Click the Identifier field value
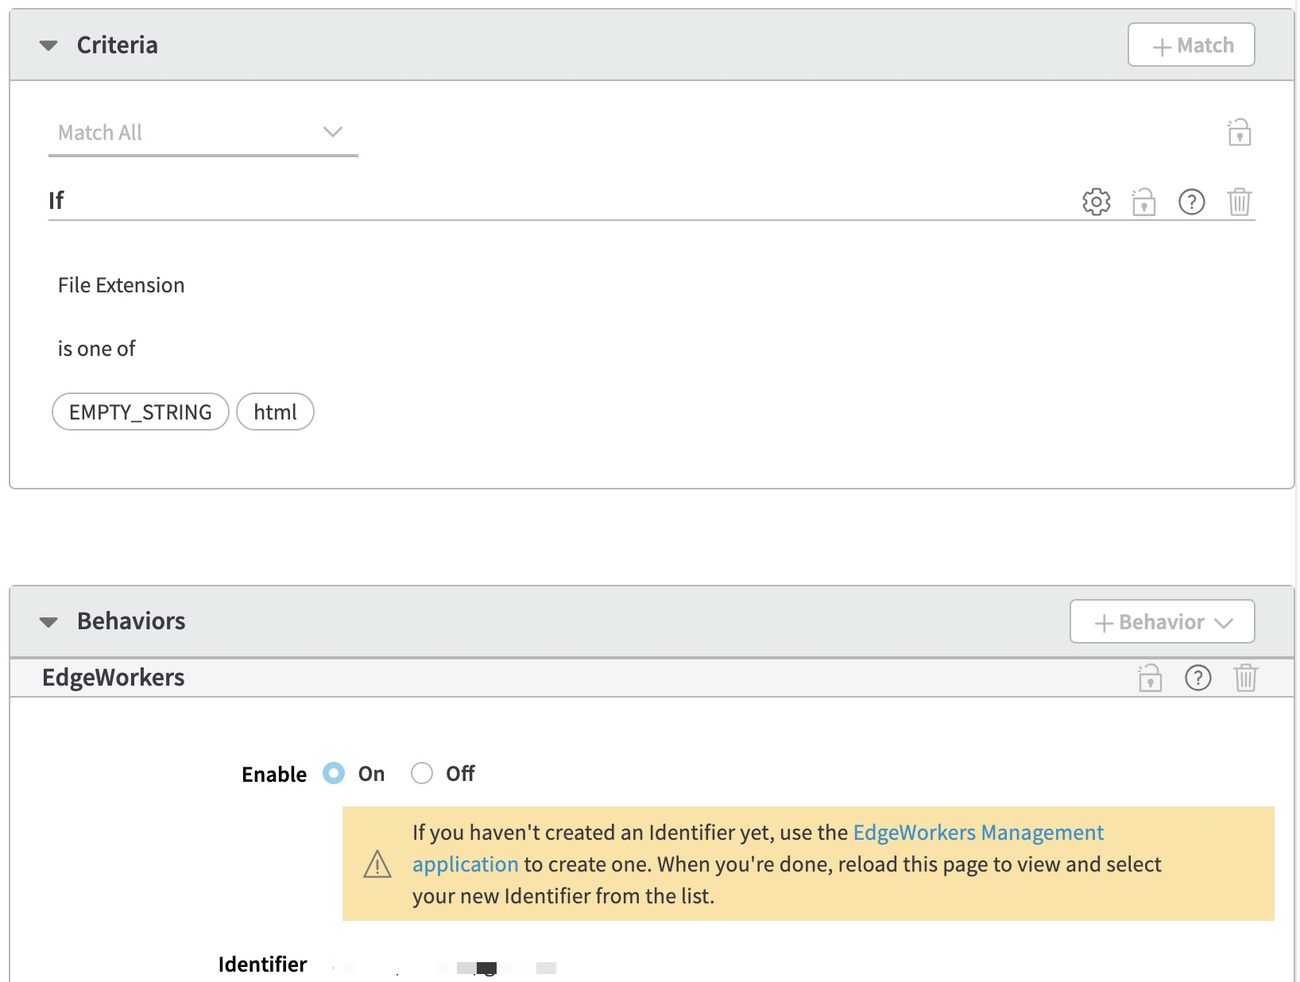Image resolution: width=1300 pixels, height=982 pixels. pos(445,966)
